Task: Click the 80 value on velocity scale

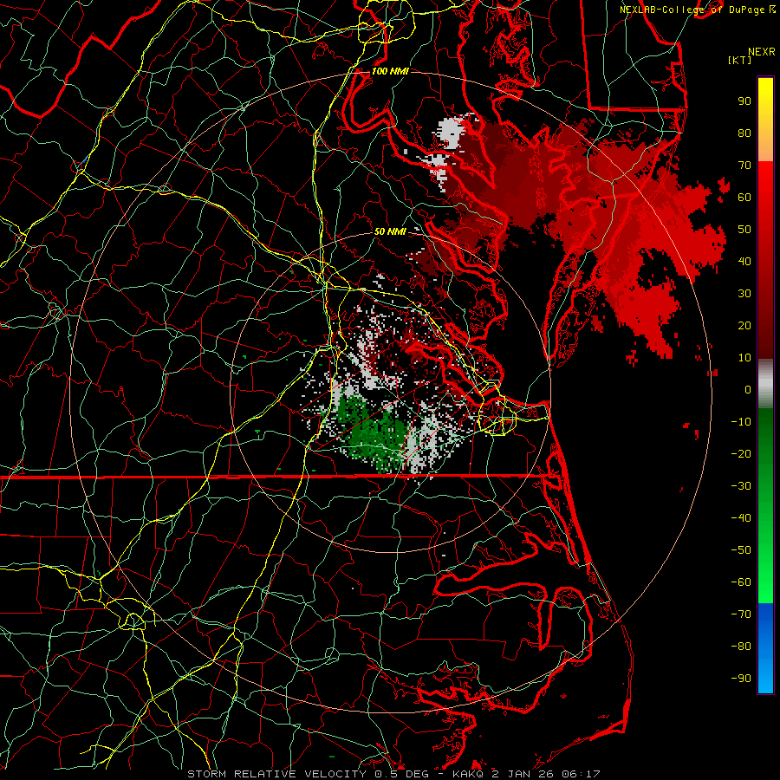Action: click(x=744, y=133)
